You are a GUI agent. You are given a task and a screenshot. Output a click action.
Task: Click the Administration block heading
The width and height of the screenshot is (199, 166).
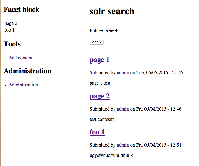pyautogui.click(x=27, y=71)
